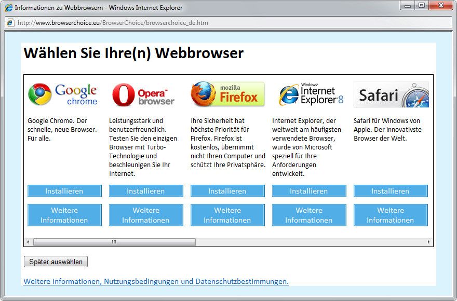Install Internet Explorer via Installieren button
Image resolution: width=457 pixels, height=301 pixels.
309,191
